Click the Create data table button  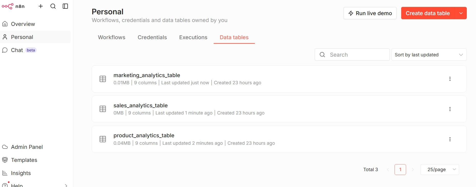coord(428,13)
